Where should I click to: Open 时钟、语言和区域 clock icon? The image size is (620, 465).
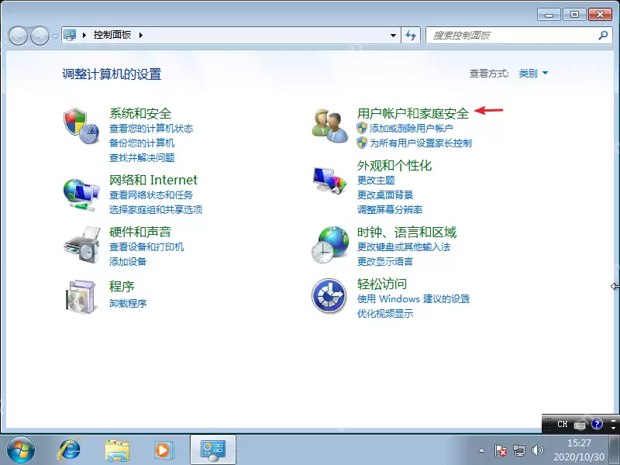click(329, 245)
